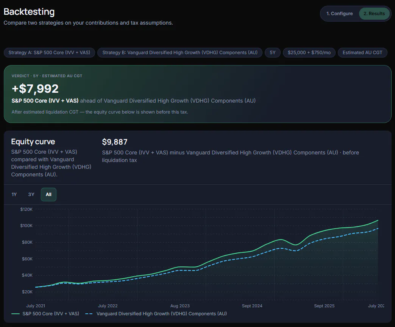Click the 'Compare two strategies' subtitle

click(88, 23)
